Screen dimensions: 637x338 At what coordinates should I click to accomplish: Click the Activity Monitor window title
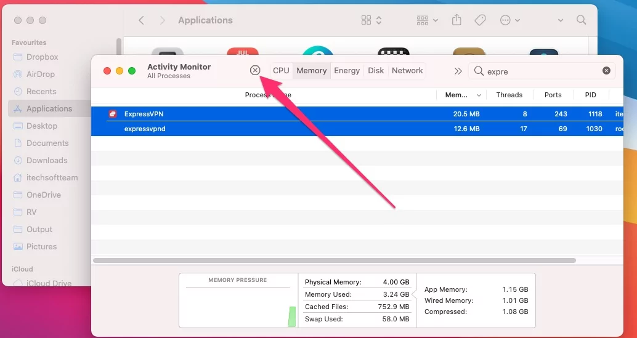(179, 67)
